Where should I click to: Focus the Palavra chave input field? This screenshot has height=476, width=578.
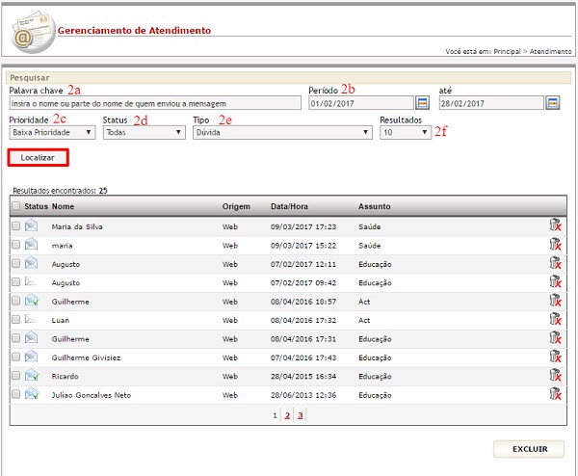(155, 103)
